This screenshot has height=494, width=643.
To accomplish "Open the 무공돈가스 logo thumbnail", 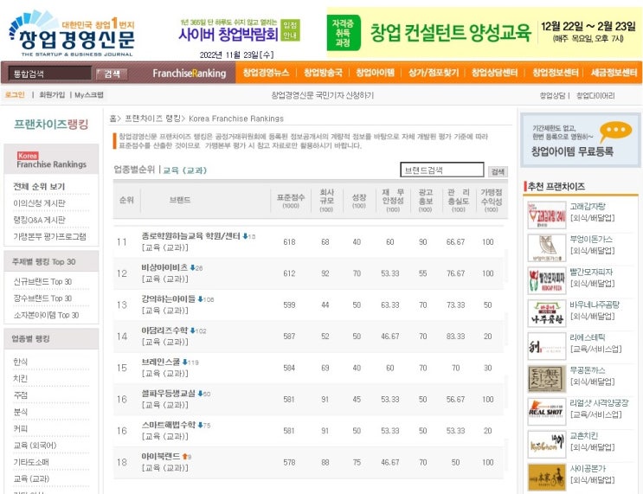I will (547, 379).
